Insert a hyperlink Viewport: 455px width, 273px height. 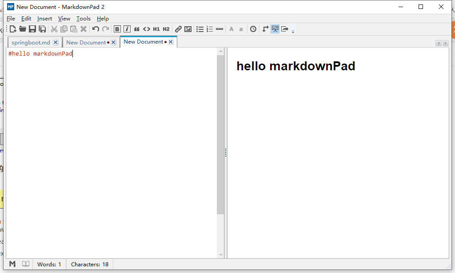click(x=178, y=29)
